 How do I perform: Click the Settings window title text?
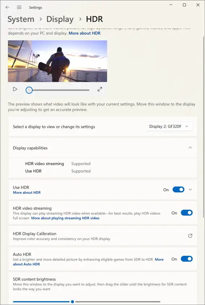35,8
